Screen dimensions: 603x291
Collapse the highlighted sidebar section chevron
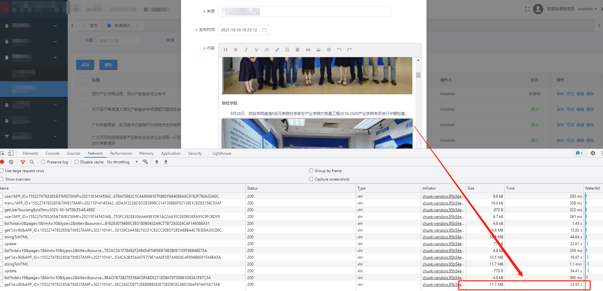[x=55, y=57]
